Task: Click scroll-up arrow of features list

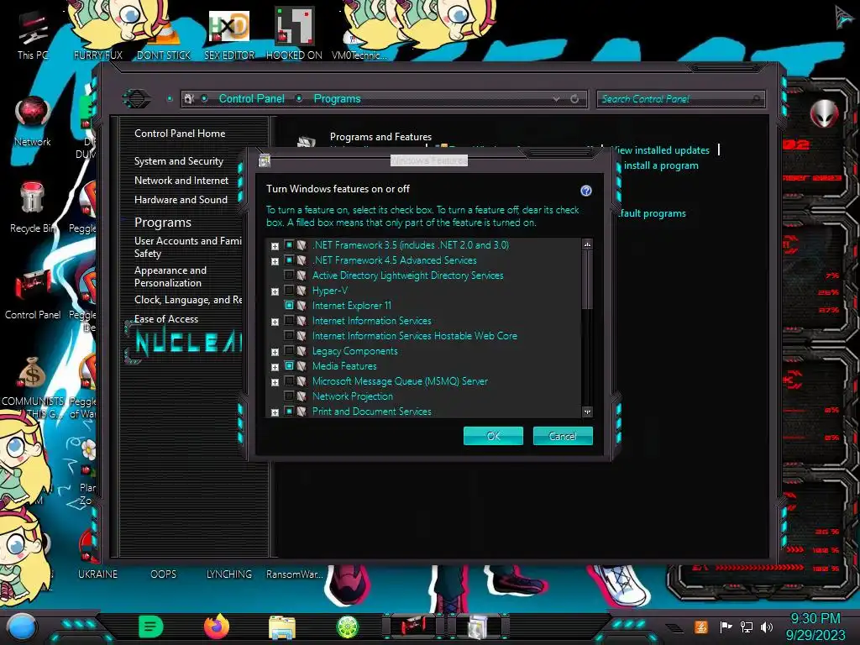Action: [587, 244]
